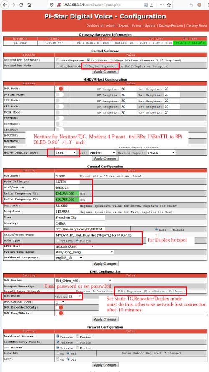Open the APRS Host dropdown
Viewport: 209px width, 372px height.
click(x=74, y=246)
